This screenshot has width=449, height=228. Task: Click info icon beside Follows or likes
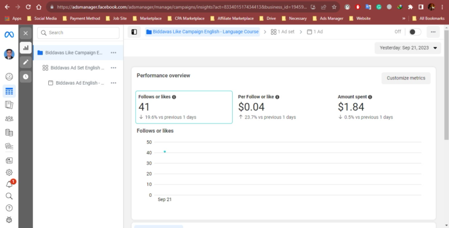coord(174,97)
